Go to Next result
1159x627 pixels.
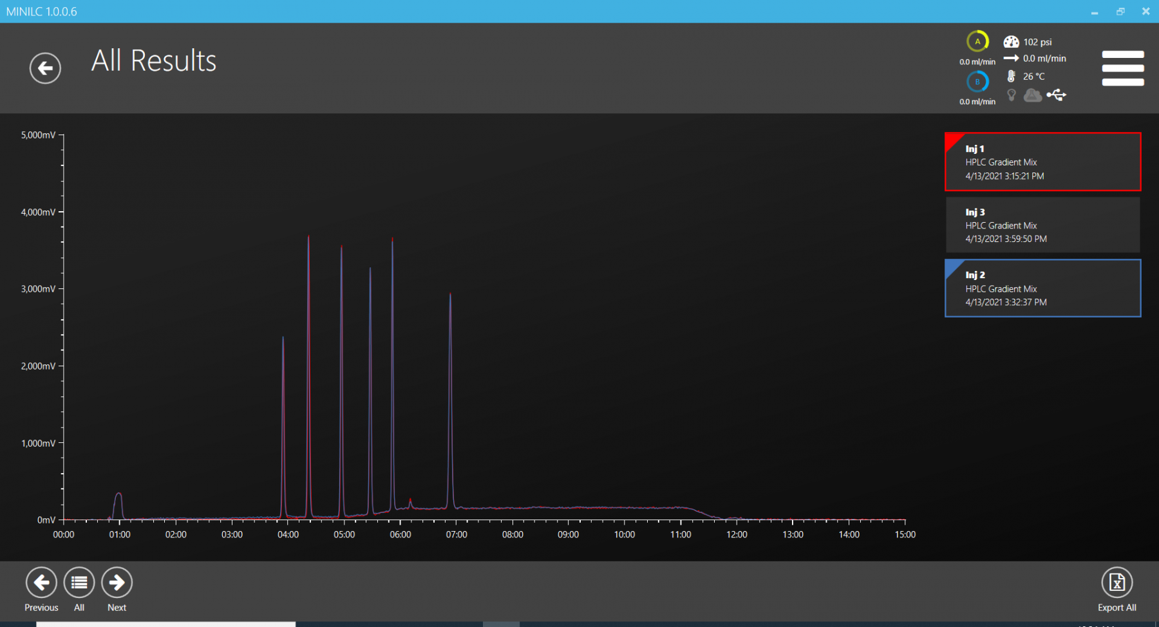click(x=117, y=583)
